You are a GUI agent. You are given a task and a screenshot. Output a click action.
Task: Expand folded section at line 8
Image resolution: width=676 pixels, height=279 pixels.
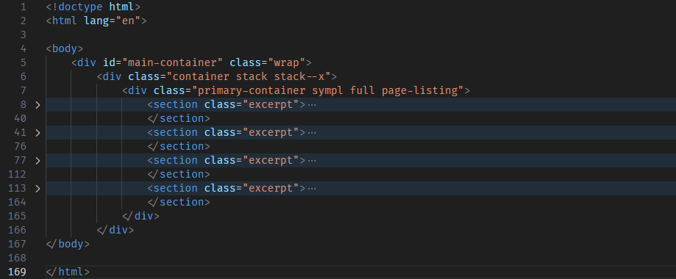38,104
